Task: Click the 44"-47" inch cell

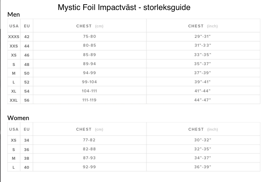Action: [x=203, y=99]
